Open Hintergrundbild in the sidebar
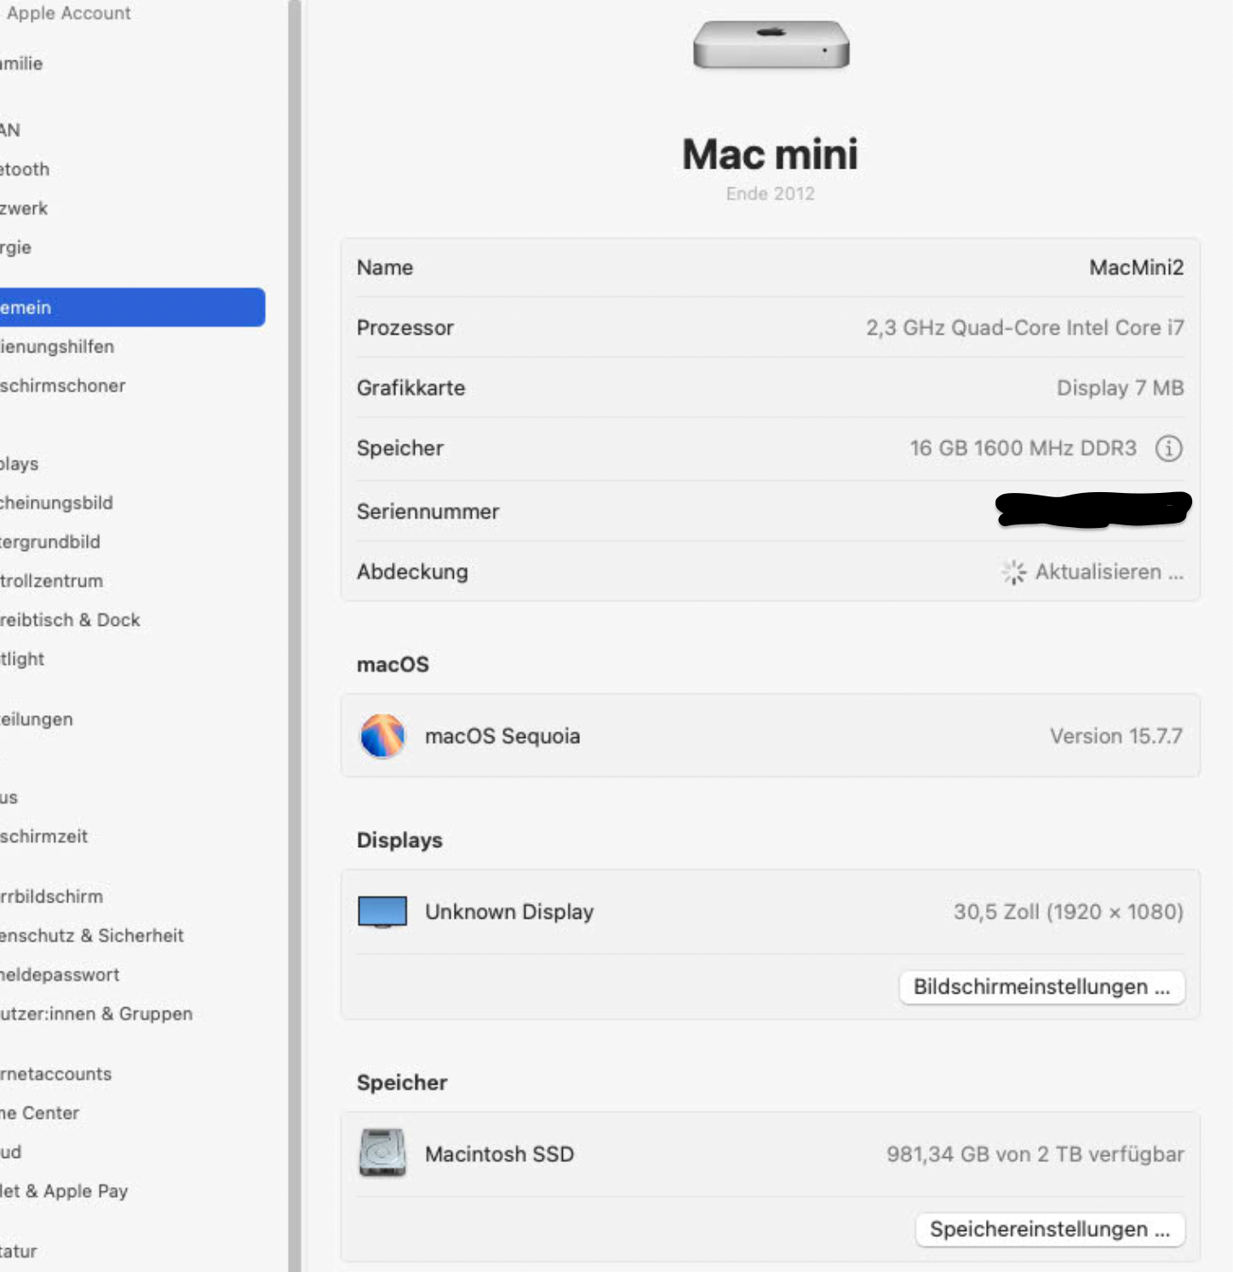The height and width of the screenshot is (1272, 1233). tap(50, 542)
